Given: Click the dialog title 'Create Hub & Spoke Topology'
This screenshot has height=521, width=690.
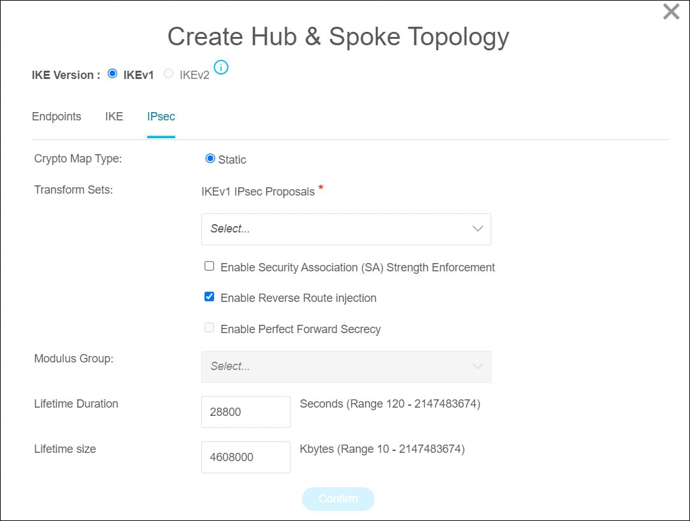Looking at the screenshot, I should point(338,37).
